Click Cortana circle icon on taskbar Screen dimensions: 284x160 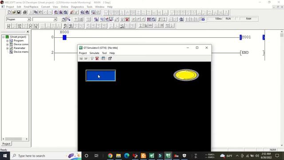tap(87, 156)
